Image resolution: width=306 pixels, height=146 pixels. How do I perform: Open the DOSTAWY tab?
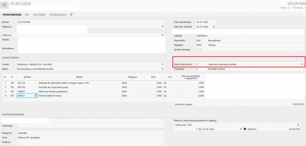pos(39,15)
